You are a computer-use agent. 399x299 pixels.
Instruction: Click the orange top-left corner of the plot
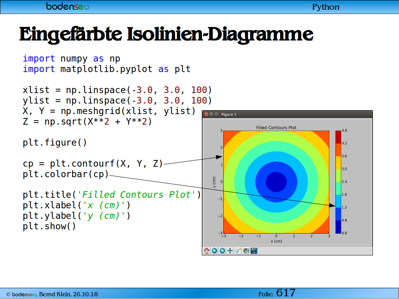[x=228, y=135]
